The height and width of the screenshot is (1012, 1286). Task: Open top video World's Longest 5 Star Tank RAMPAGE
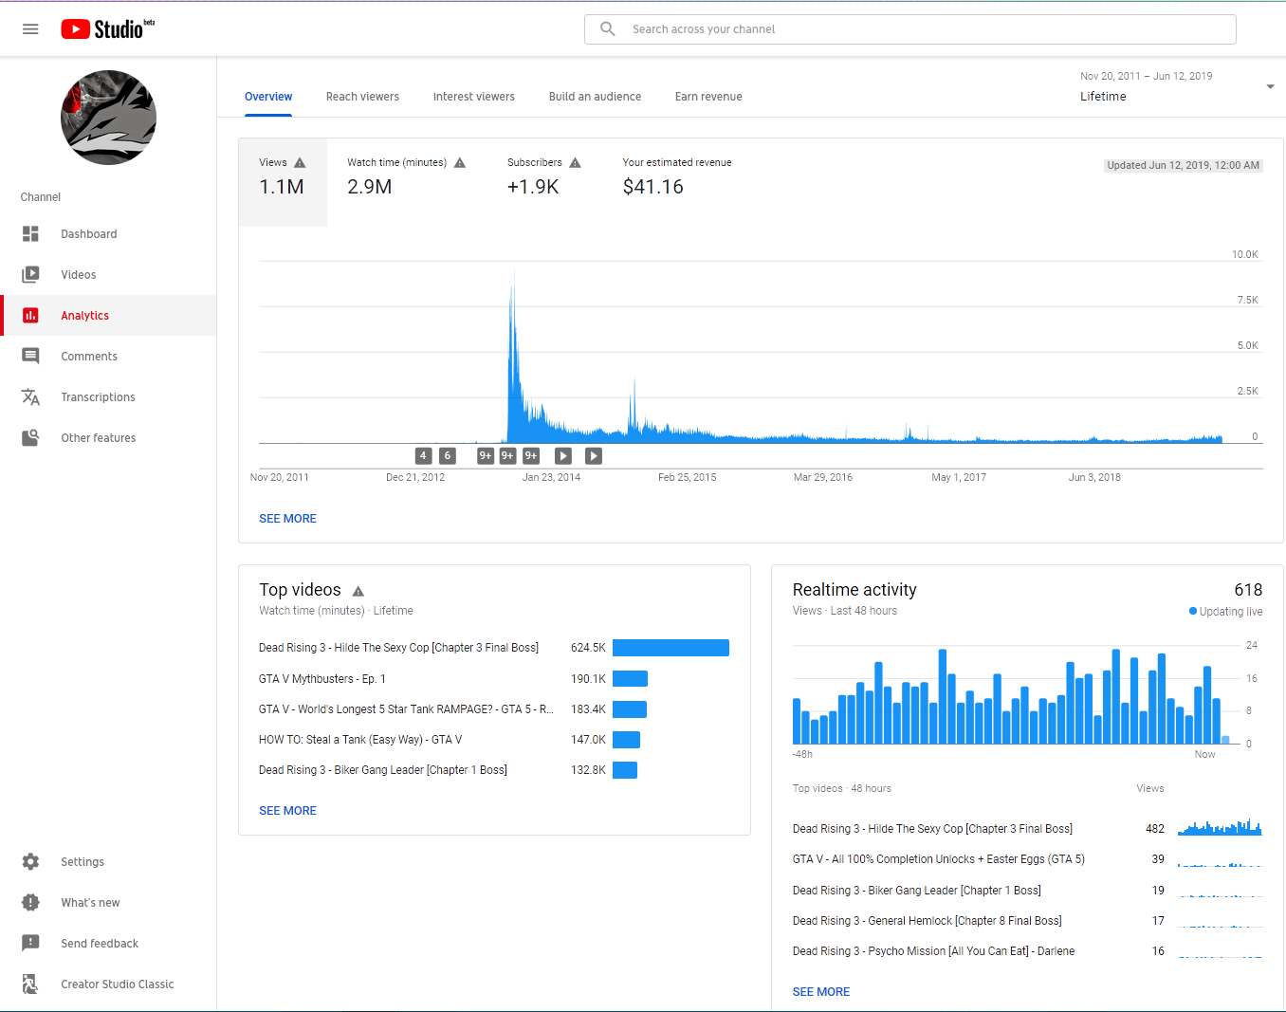tap(406, 709)
